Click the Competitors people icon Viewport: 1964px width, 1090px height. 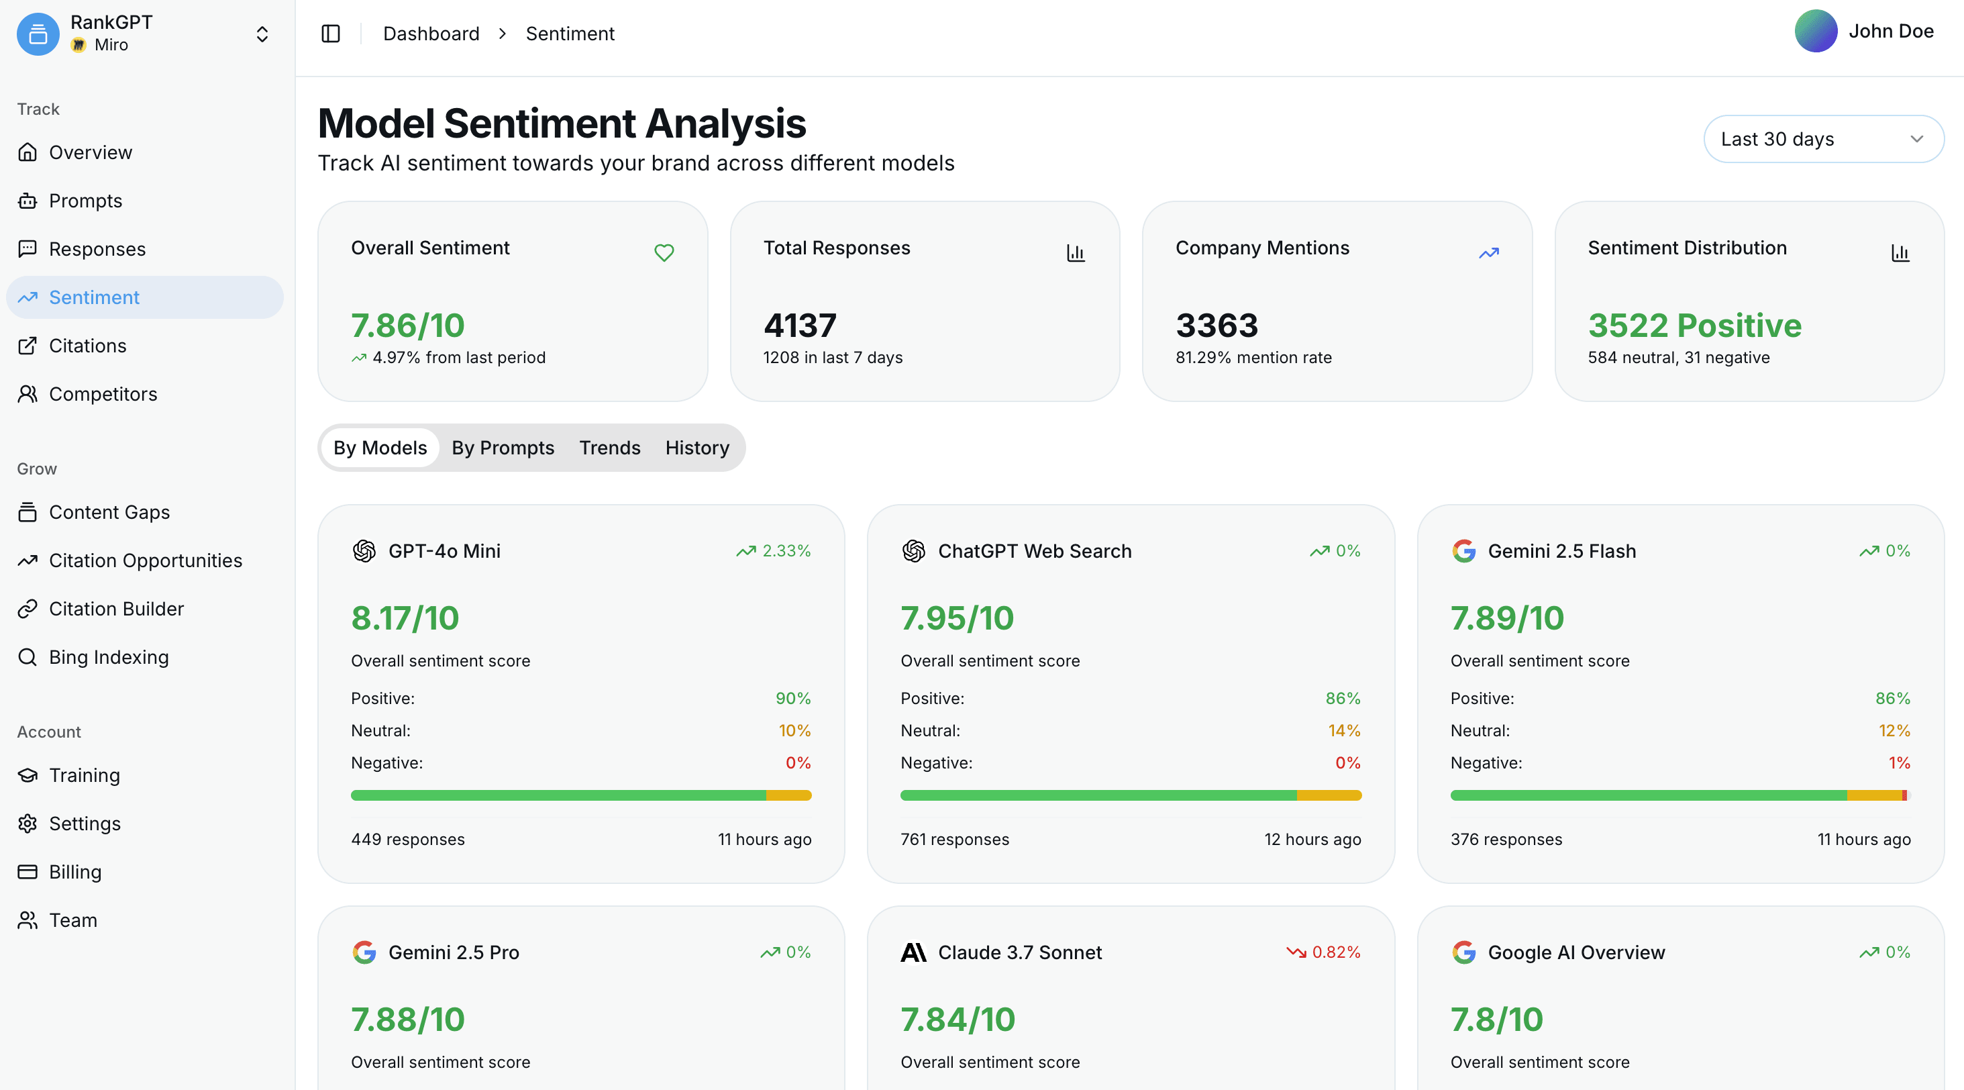(x=28, y=393)
